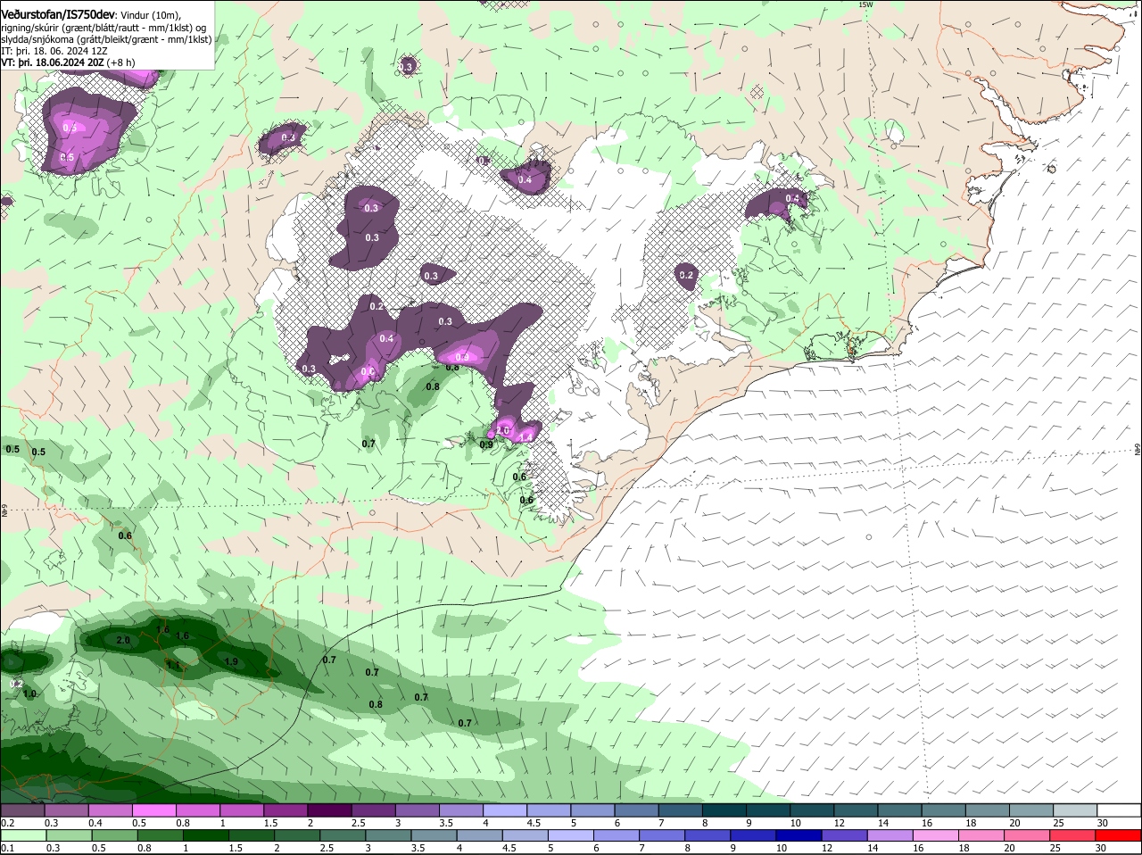Pick the grey-green 3–3.5 rain scale swatch
Image resolution: width=1142 pixels, height=855 pixels.
coord(388,835)
